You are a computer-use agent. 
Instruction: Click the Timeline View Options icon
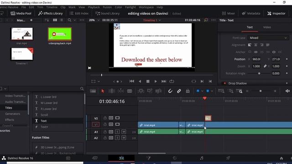[x=93, y=91]
